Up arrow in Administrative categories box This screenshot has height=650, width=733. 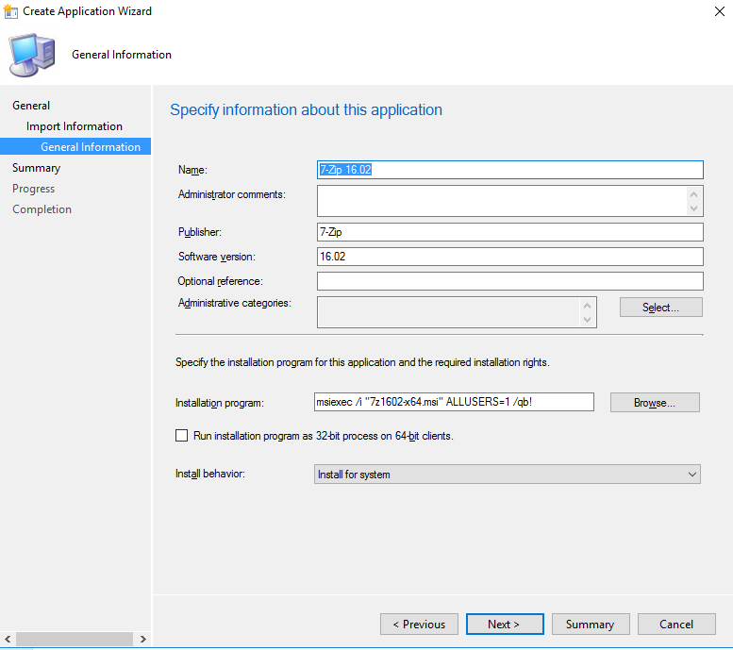point(588,306)
